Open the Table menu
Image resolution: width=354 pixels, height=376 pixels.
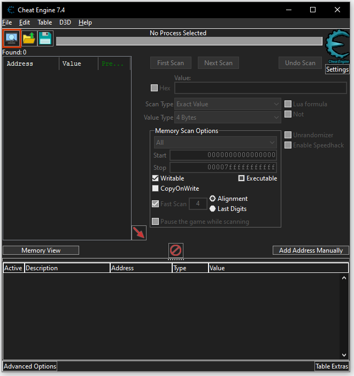click(45, 22)
